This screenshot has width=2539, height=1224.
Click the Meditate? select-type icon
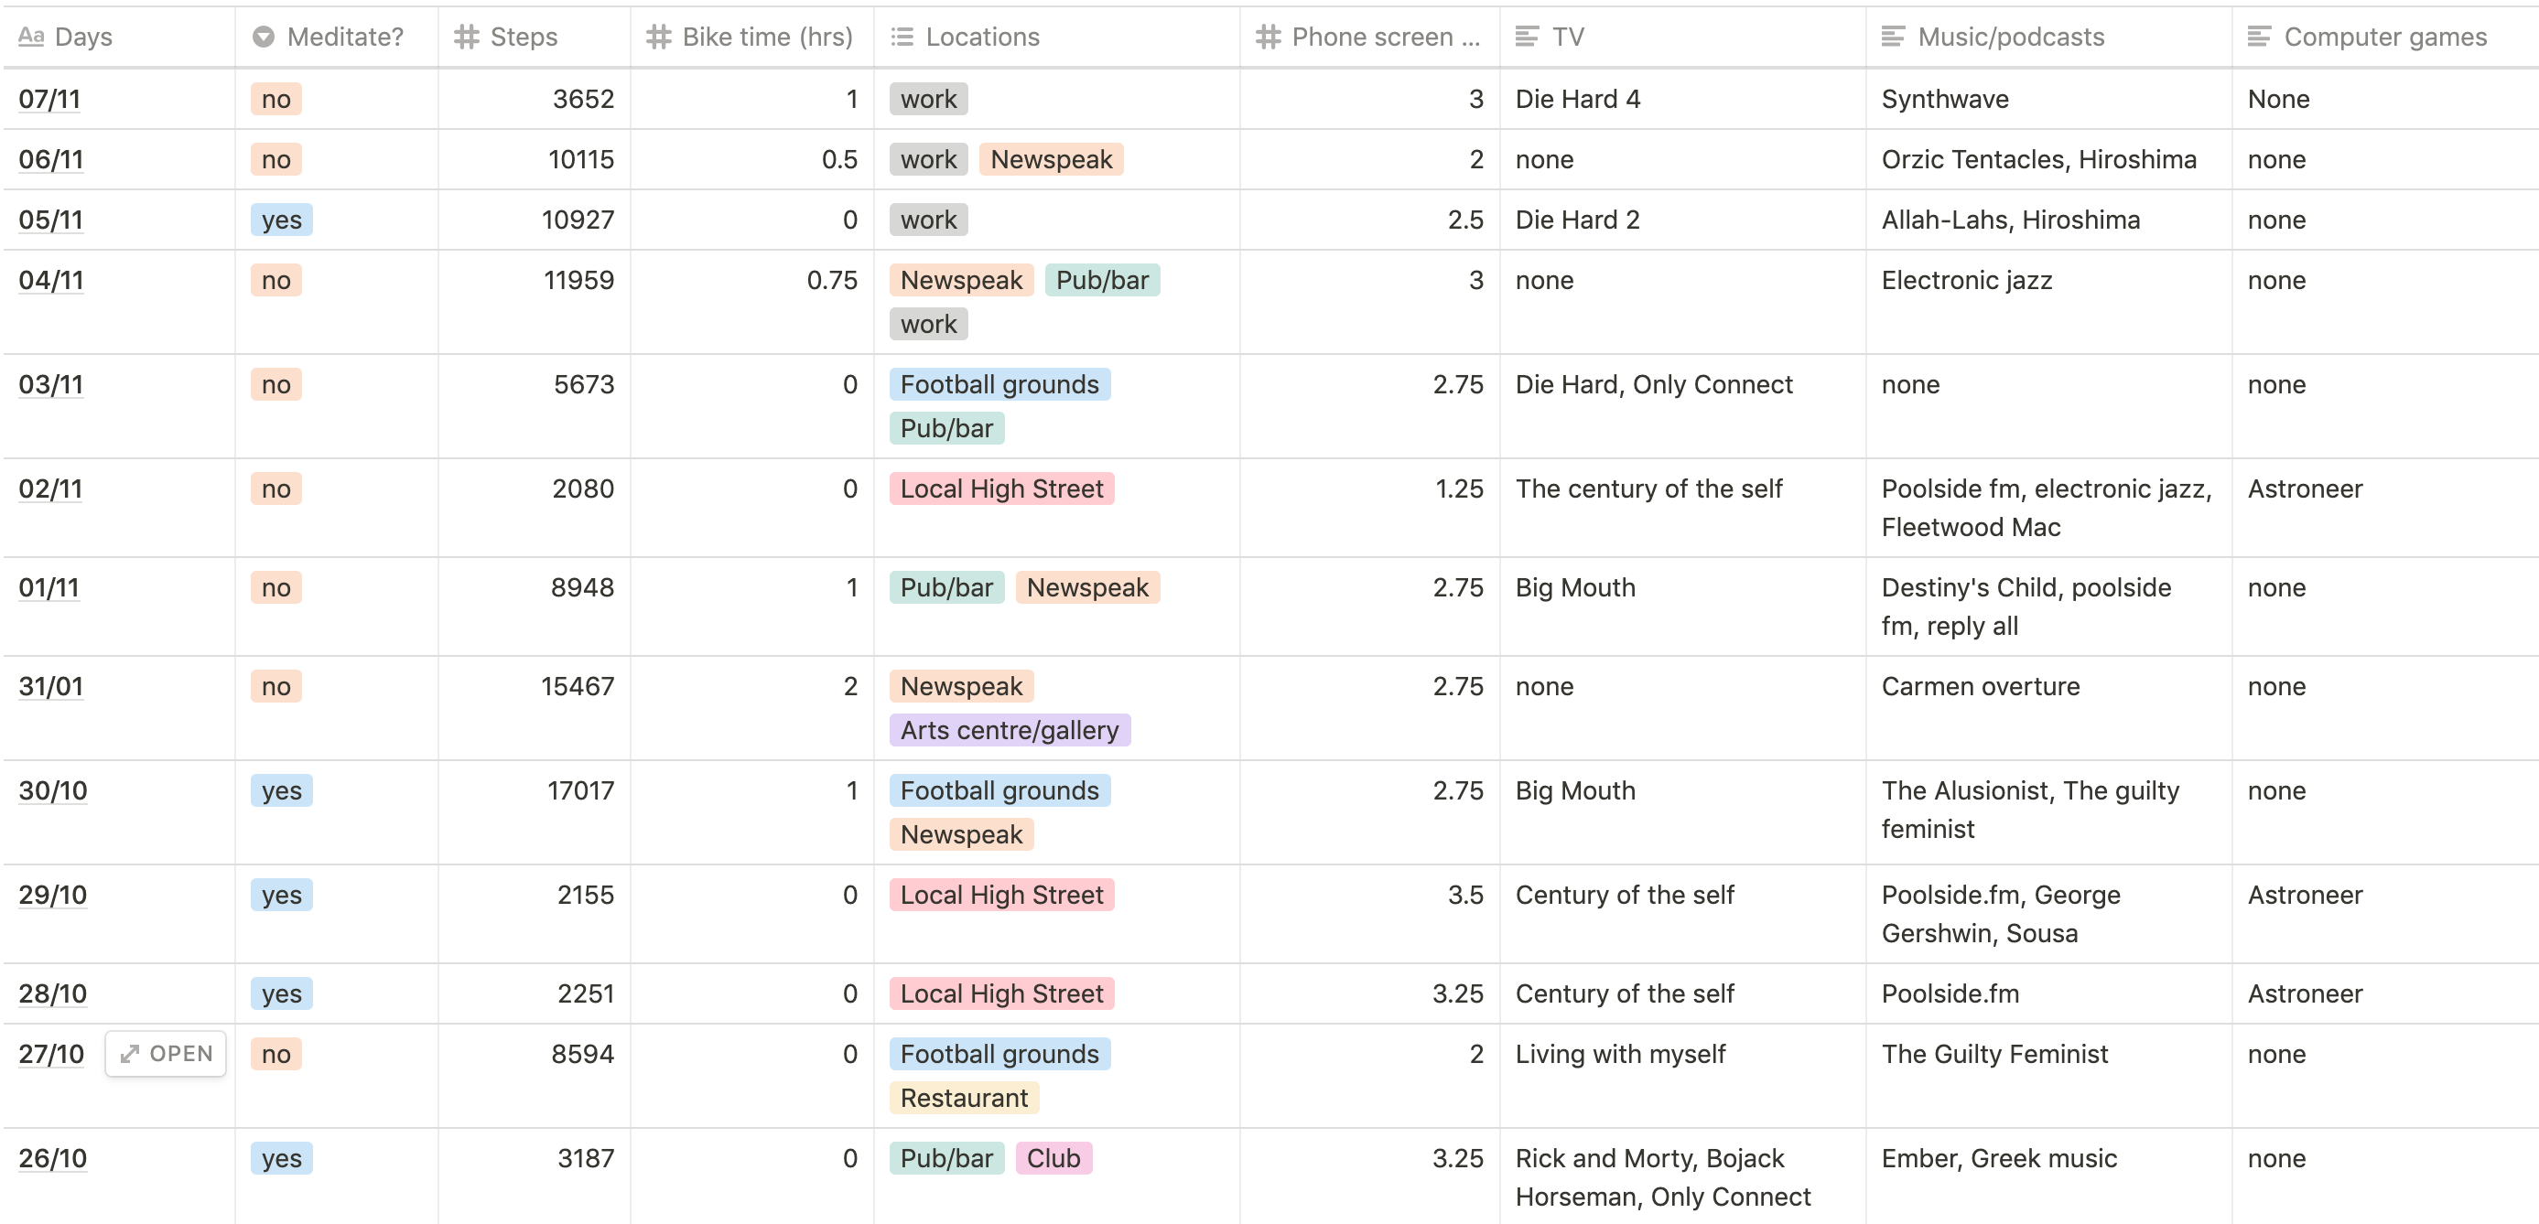pos(264,38)
